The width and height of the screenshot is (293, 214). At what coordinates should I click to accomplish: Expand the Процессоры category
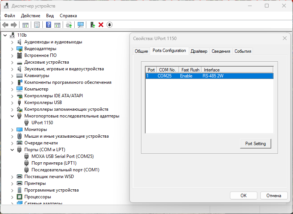click(12, 197)
